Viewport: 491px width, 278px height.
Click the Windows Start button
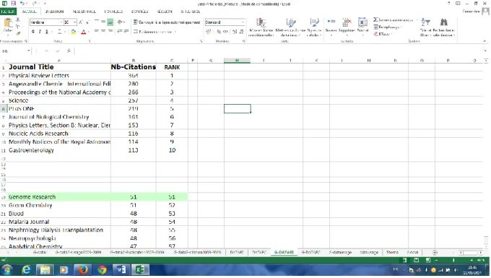tap(7, 269)
